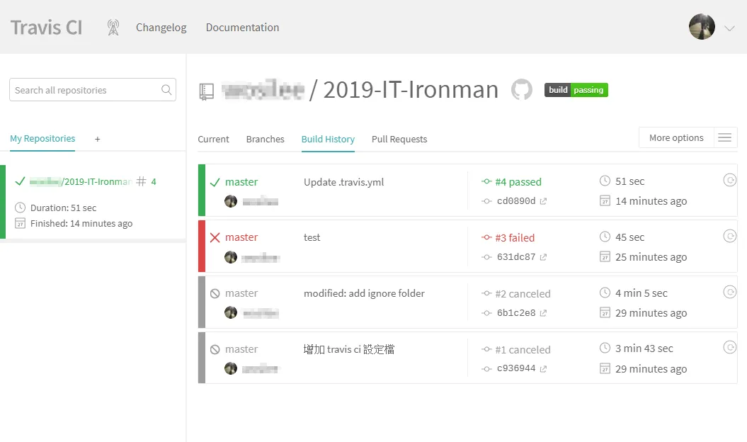Focus the Search all repositories field
Image resolution: width=747 pixels, height=442 pixels.
[85, 90]
